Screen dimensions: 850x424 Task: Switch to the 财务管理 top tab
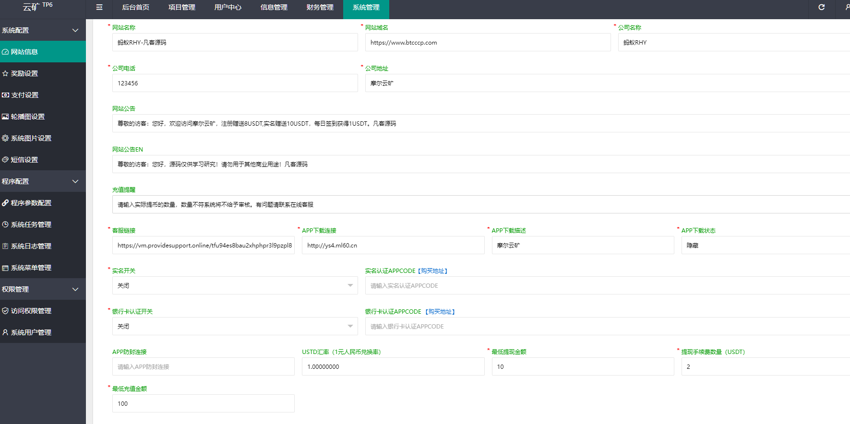tap(320, 7)
